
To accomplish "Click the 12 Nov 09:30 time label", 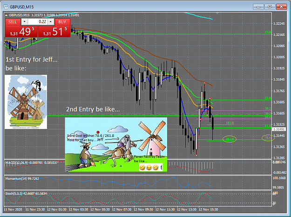I will pos(143,210).
